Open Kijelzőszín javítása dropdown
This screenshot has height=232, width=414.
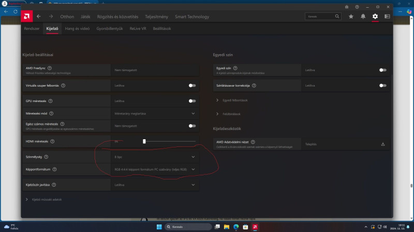coord(155,185)
